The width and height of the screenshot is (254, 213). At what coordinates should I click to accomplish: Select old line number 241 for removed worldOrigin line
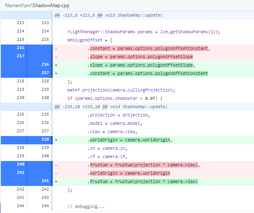(20, 172)
